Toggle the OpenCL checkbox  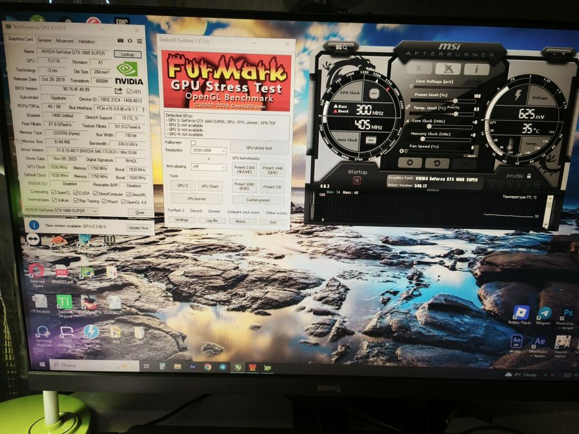tap(53, 193)
